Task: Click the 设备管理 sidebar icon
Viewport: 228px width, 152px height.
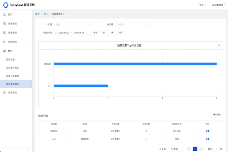Action: [4, 24]
